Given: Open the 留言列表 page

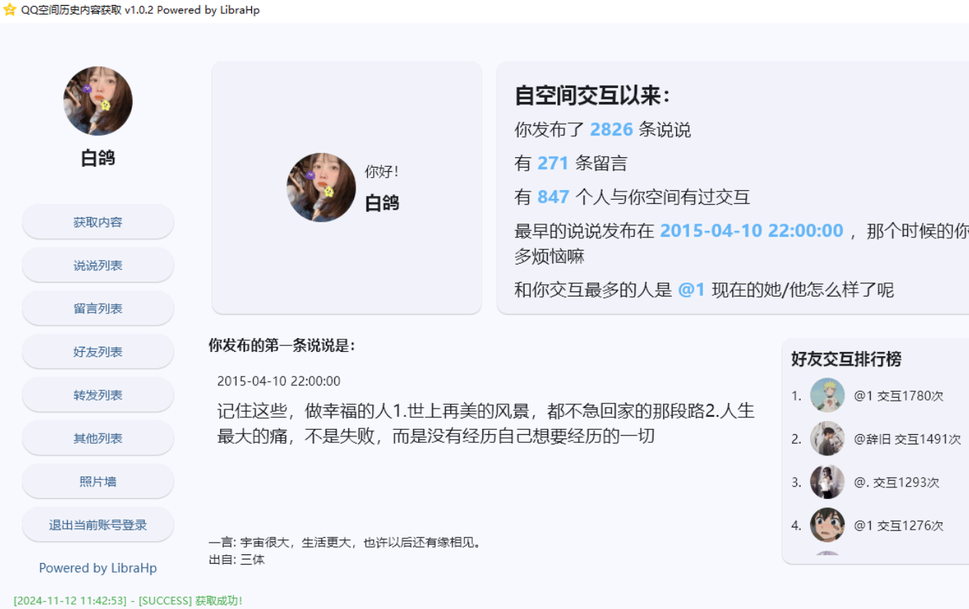Looking at the screenshot, I should (x=98, y=308).
